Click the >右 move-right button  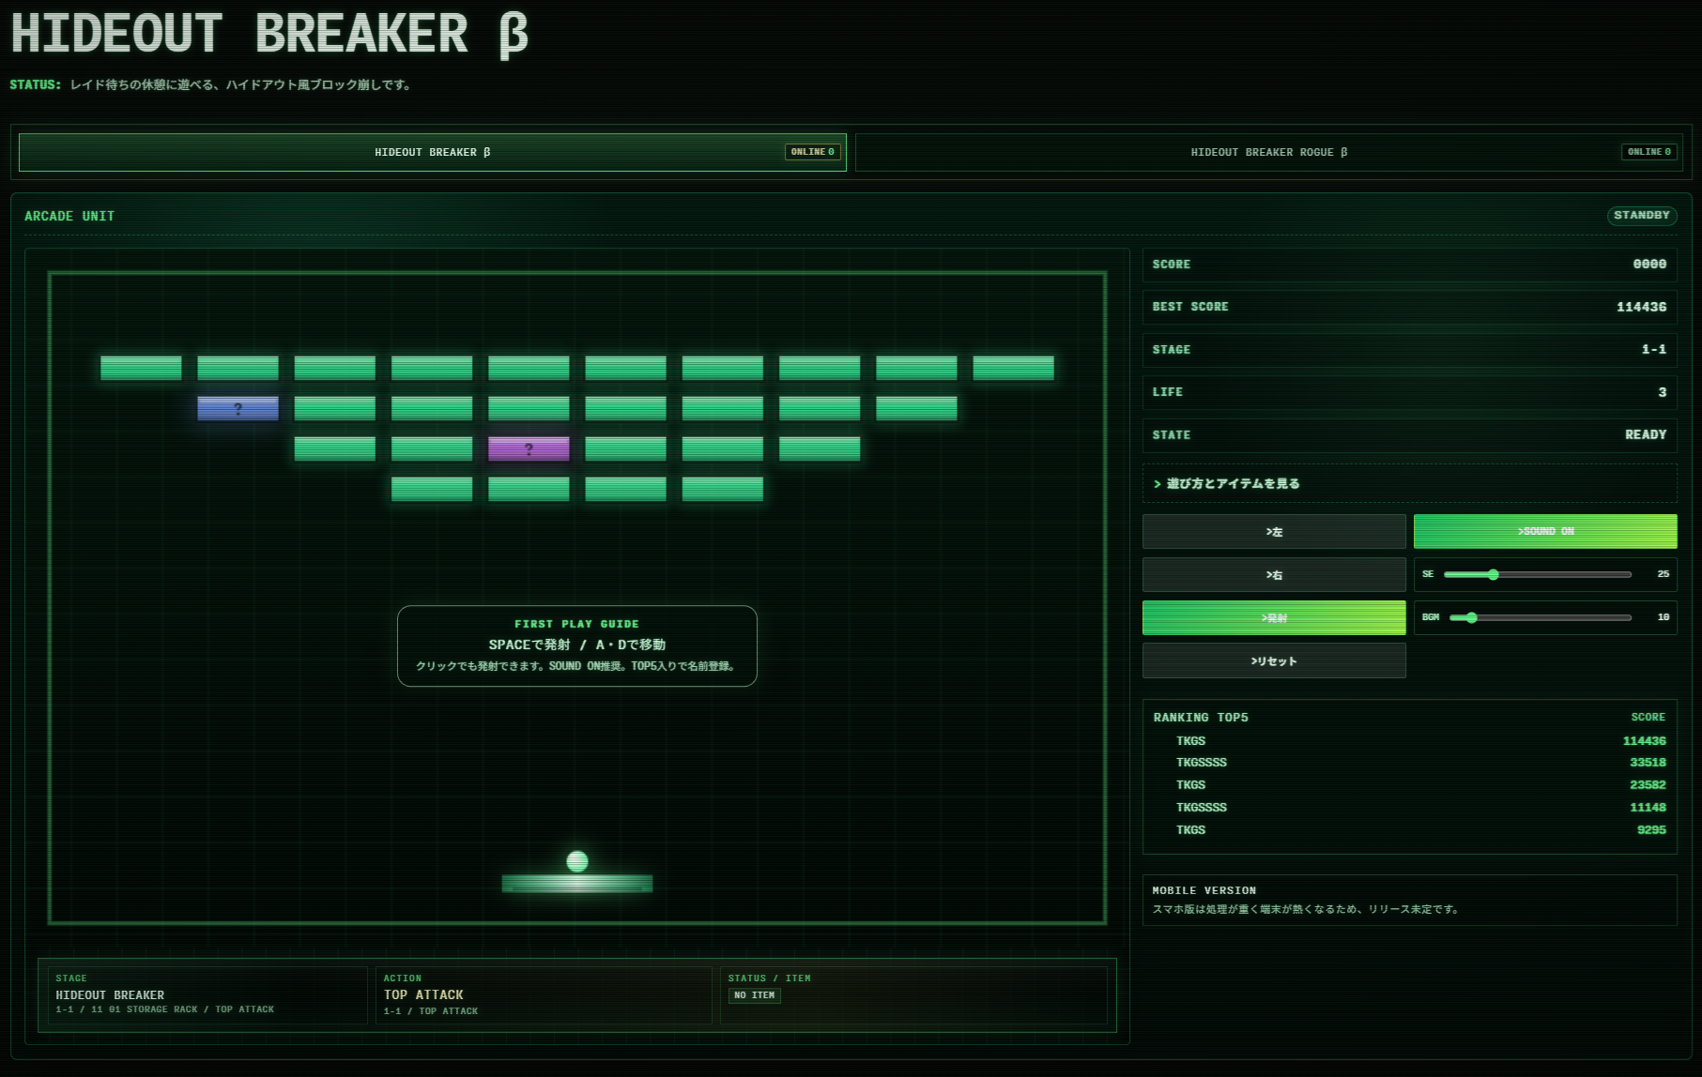(x=1274, y=575)
